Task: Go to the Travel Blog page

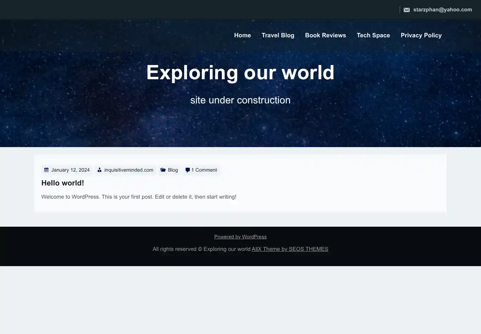Action: [278, 35]
